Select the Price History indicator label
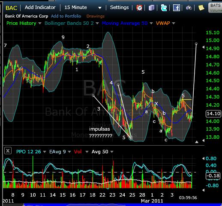Viewport: 222px width, 206px height. tap(21, 23)
